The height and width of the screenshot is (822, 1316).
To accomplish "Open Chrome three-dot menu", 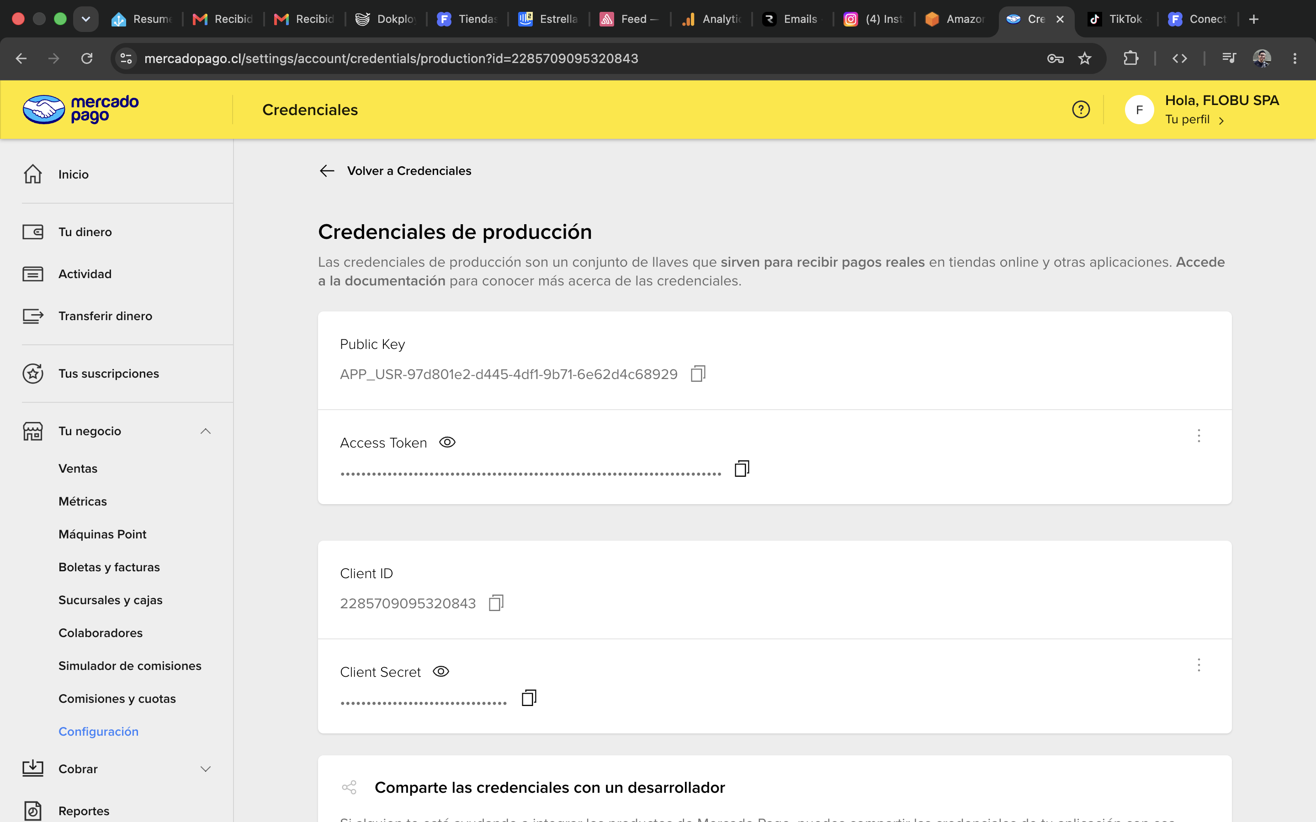I will pos(1295,58).
